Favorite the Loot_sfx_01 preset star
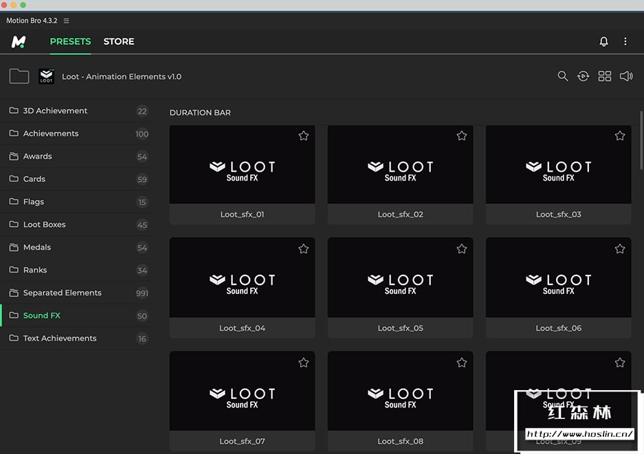Screen dimensions: 644x454 (x=304, y=135)
